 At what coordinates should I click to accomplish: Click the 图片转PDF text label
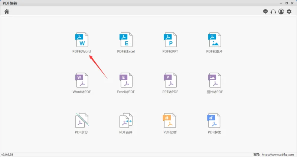pos(215,92)
